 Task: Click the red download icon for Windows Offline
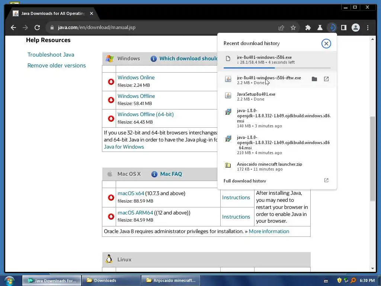111,100
